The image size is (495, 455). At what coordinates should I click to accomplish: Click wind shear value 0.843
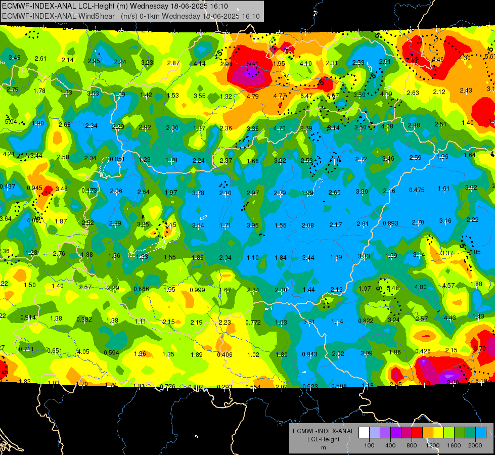(x=309, y=354)
